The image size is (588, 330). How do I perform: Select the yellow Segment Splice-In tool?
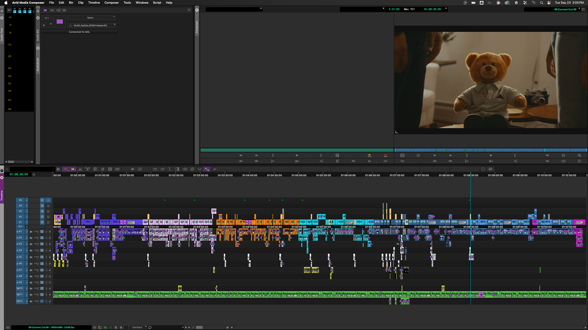click(x=73, y=169)
